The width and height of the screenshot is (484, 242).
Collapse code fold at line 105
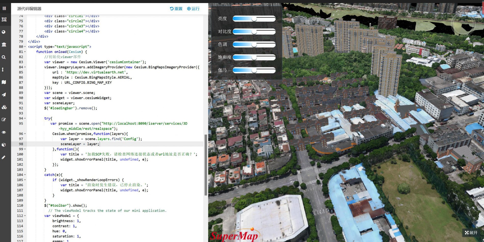click(x=25, y=180)
